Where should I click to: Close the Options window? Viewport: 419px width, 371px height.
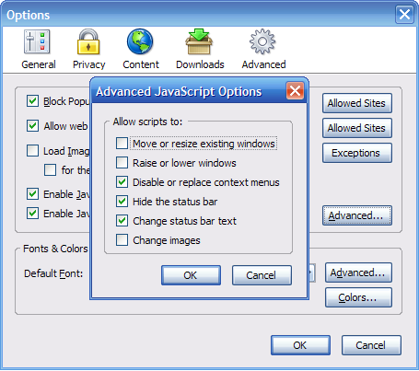coord(404,14)
